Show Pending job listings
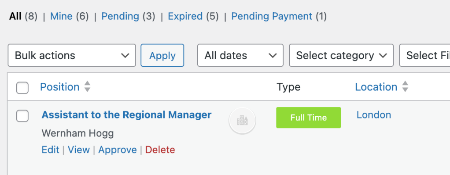 point(120,16)
